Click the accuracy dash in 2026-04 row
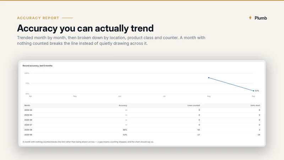 [x=126, y=110]
